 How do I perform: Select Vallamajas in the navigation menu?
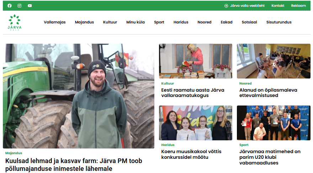tap(55, 22)
